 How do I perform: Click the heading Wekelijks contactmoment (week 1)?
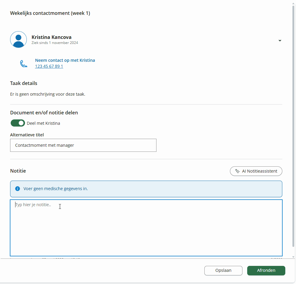pos(50,13)
